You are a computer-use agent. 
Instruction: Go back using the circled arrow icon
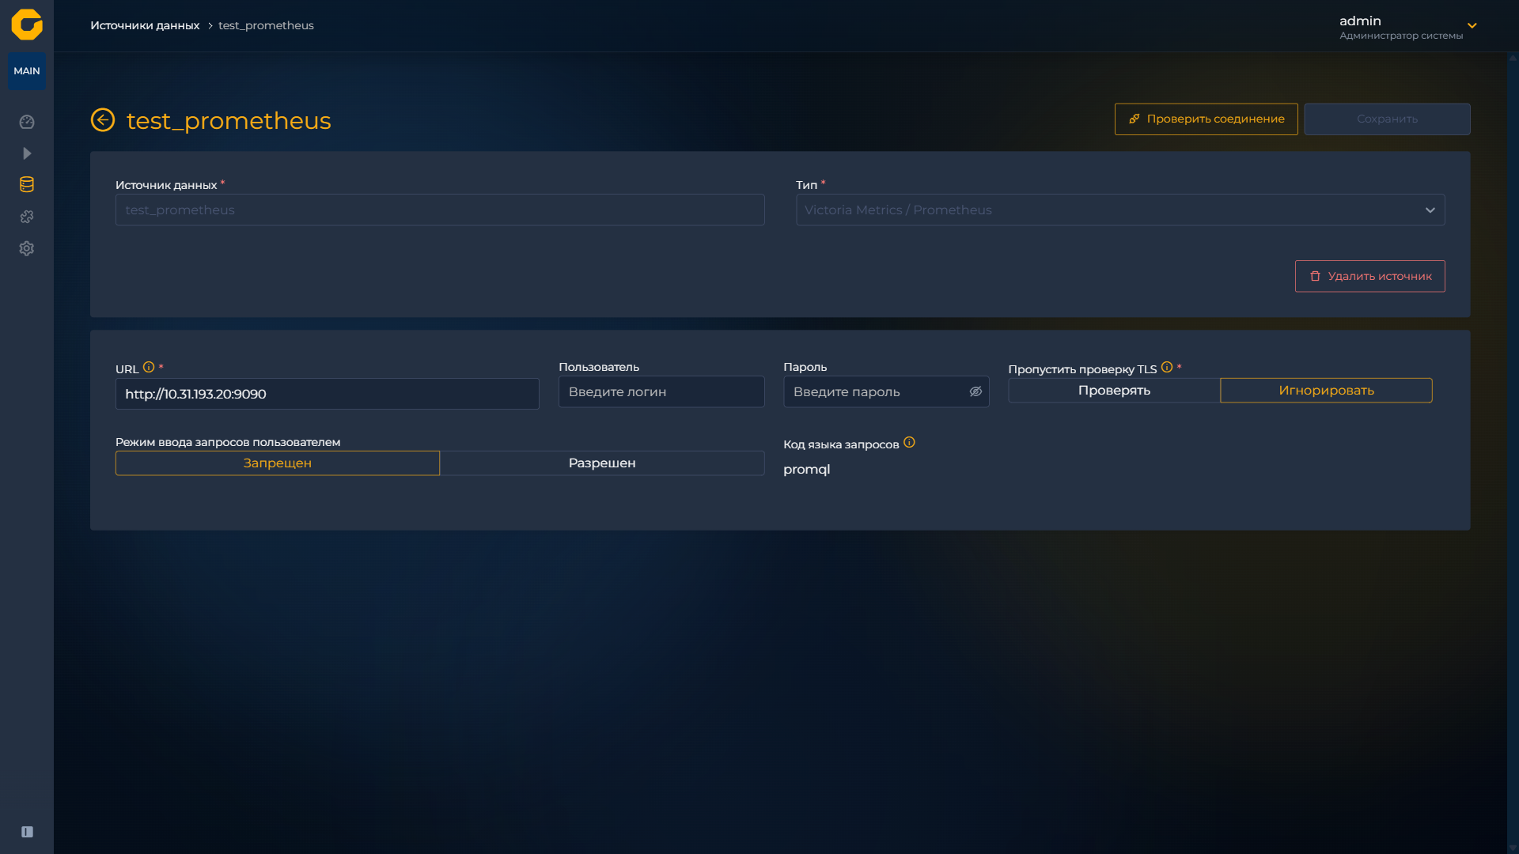pyautogui.click(x=103, y=120)
